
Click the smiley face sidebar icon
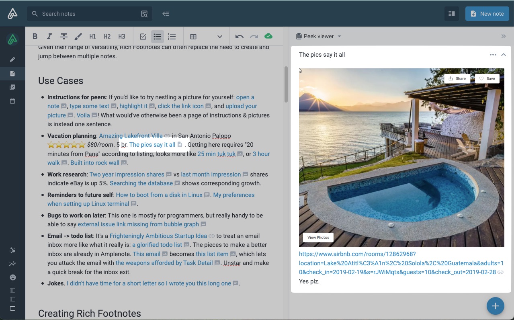[x=12, y=277]
